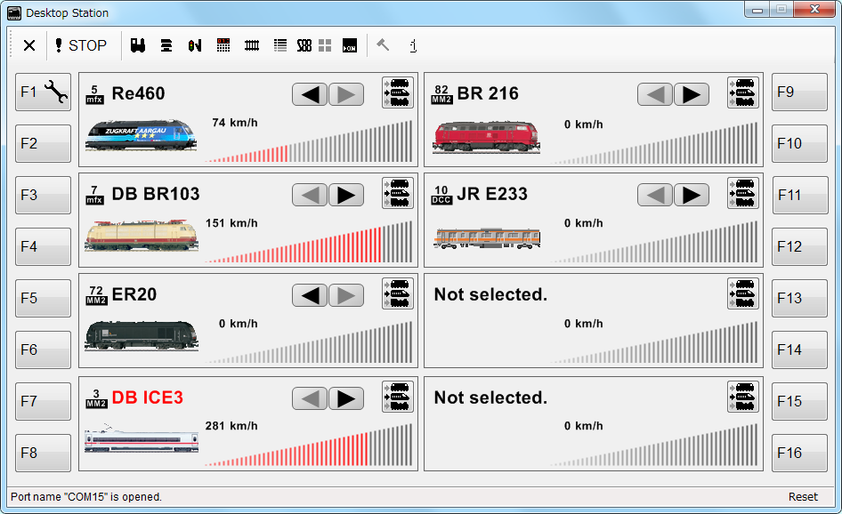842x514 pixels.
Task: Set JR E233 direction to reverse
Action: 655,195
